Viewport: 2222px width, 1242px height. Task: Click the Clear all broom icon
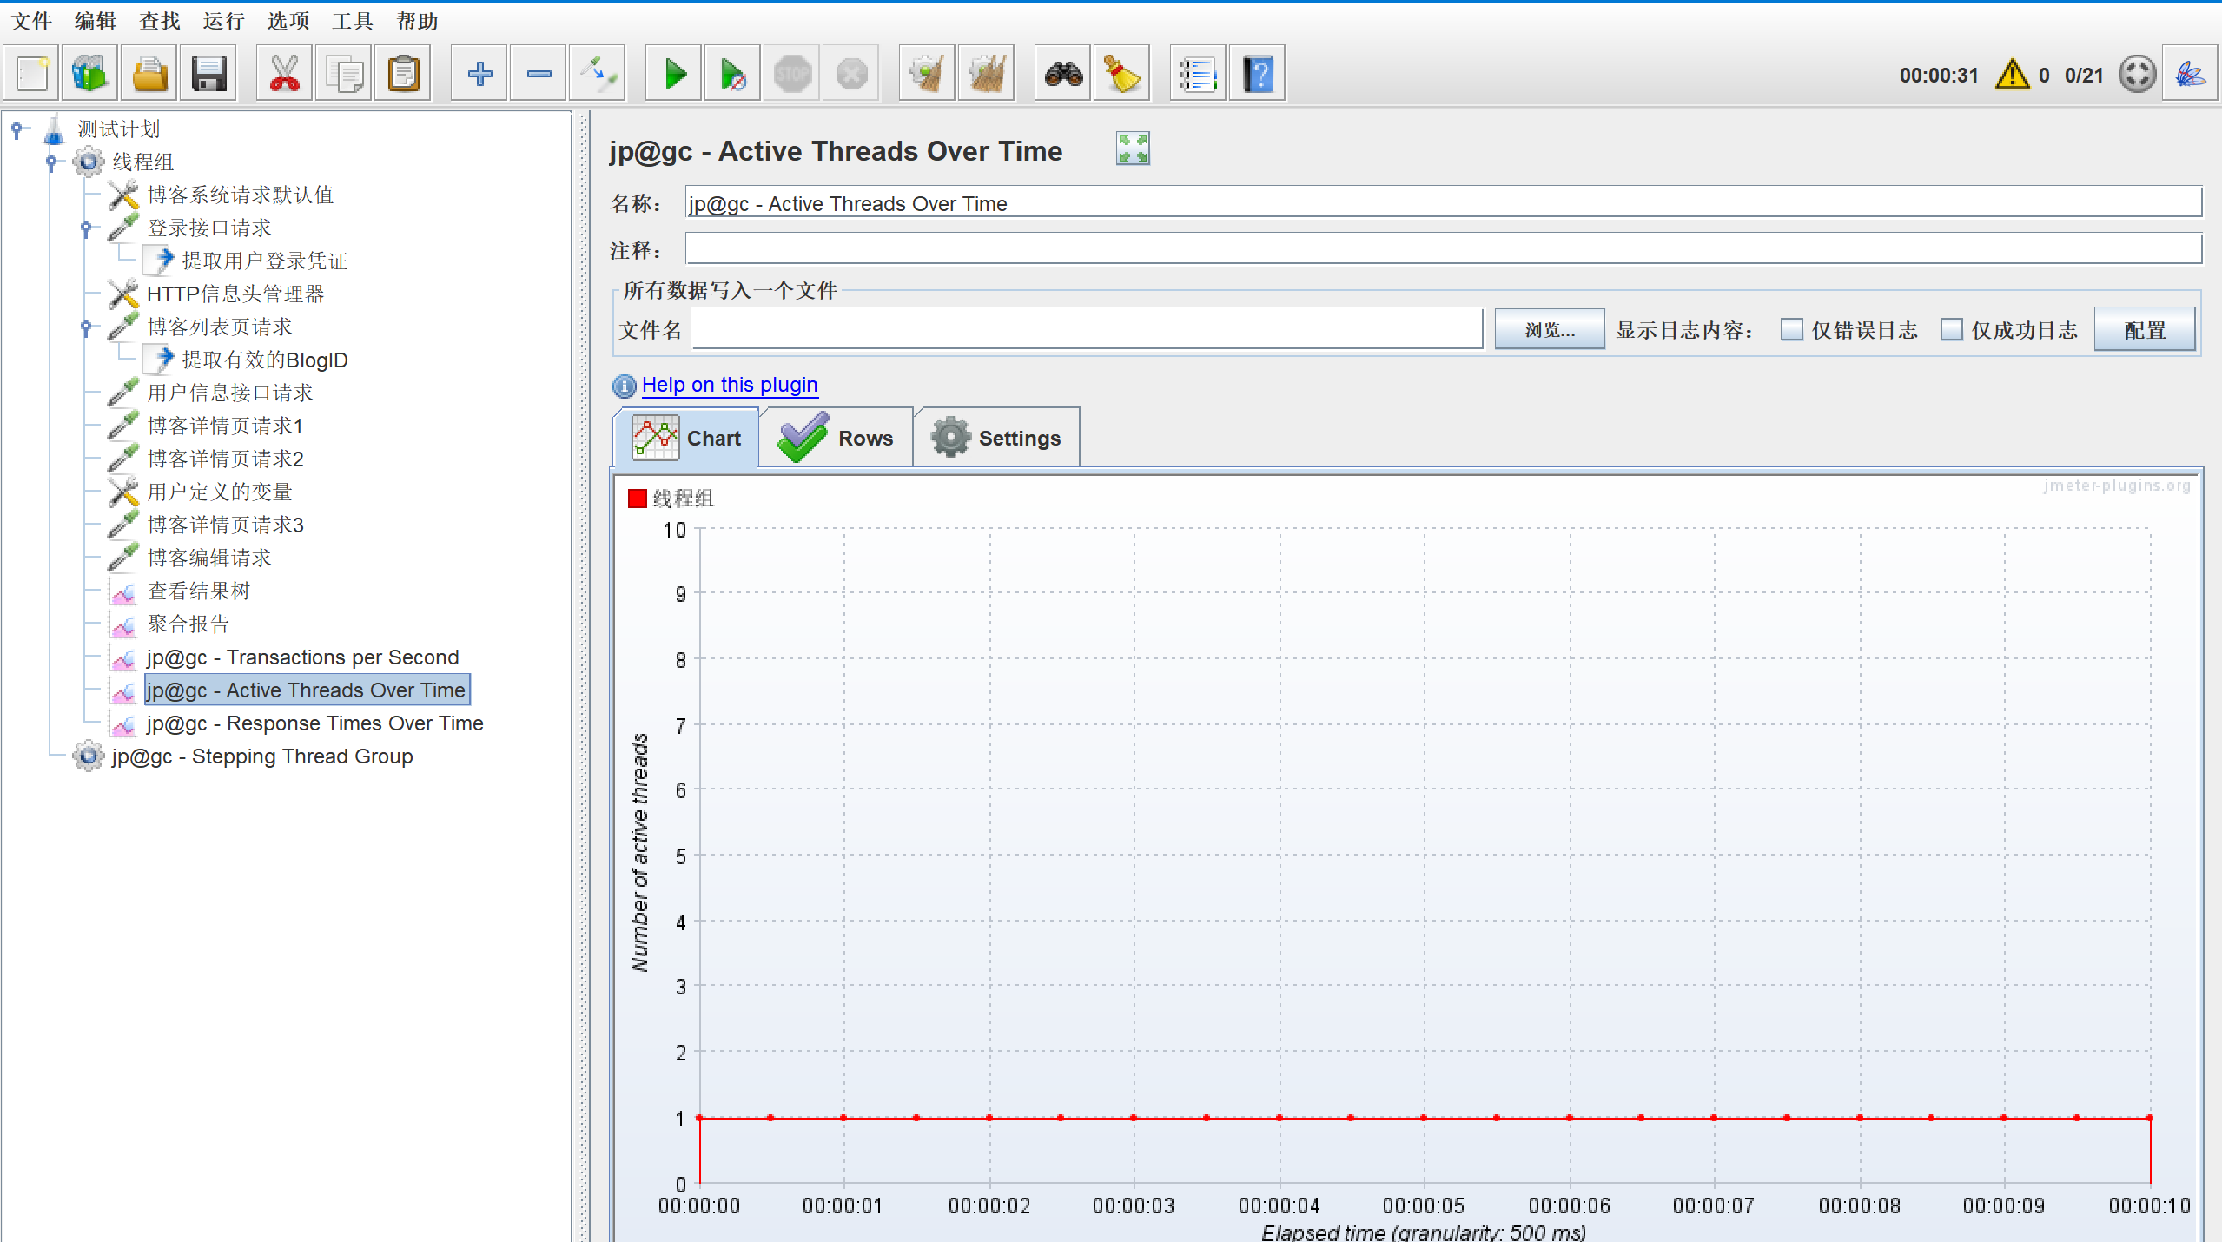986,74
